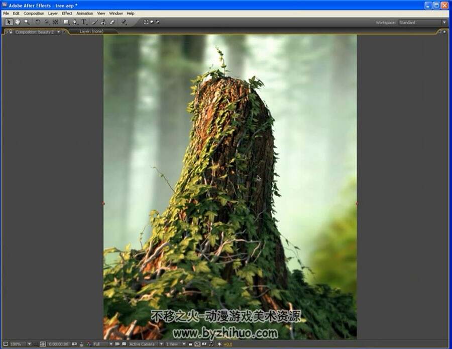Open the Edit menu

pyautogui.click(x=16, y=13)
